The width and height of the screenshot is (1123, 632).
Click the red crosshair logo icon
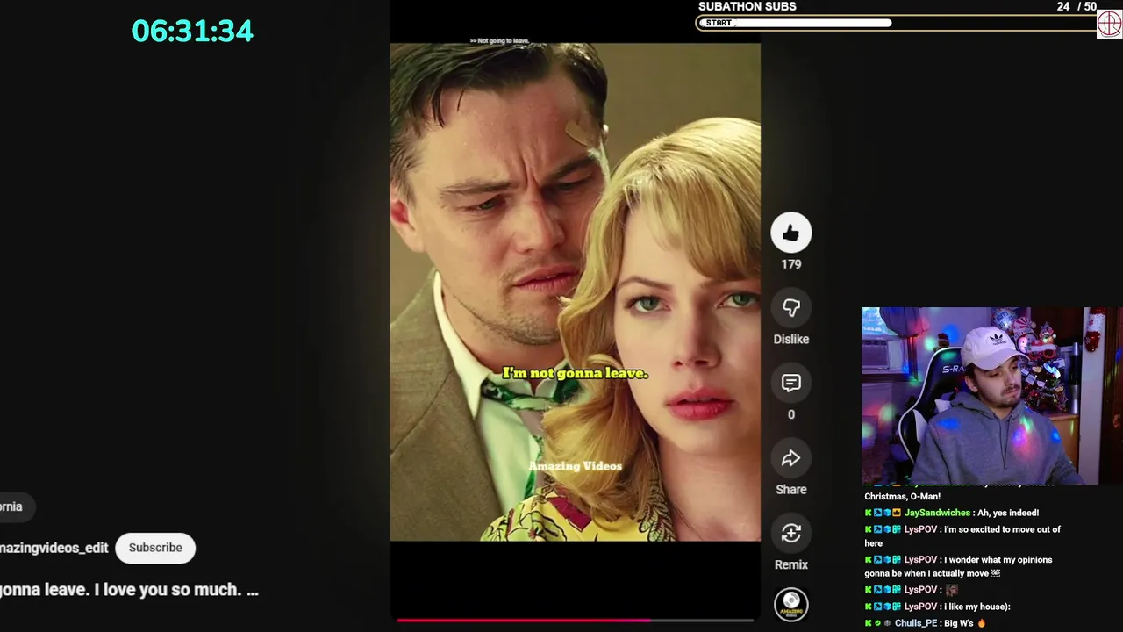click(x=1109, y=23)
